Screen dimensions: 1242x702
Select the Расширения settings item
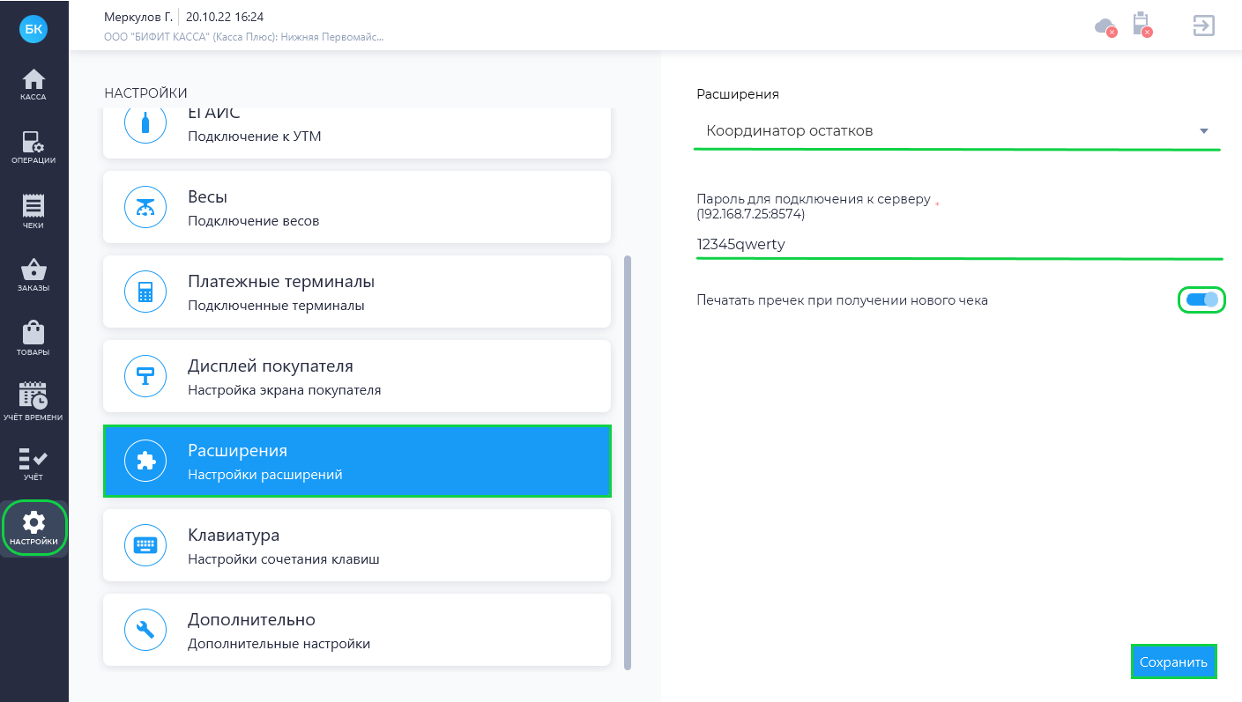(357, 461)
